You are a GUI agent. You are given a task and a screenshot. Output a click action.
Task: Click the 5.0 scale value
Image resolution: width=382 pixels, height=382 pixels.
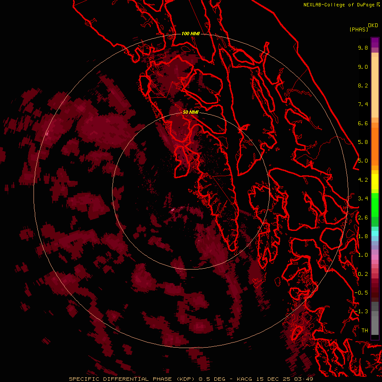[363, 161]
